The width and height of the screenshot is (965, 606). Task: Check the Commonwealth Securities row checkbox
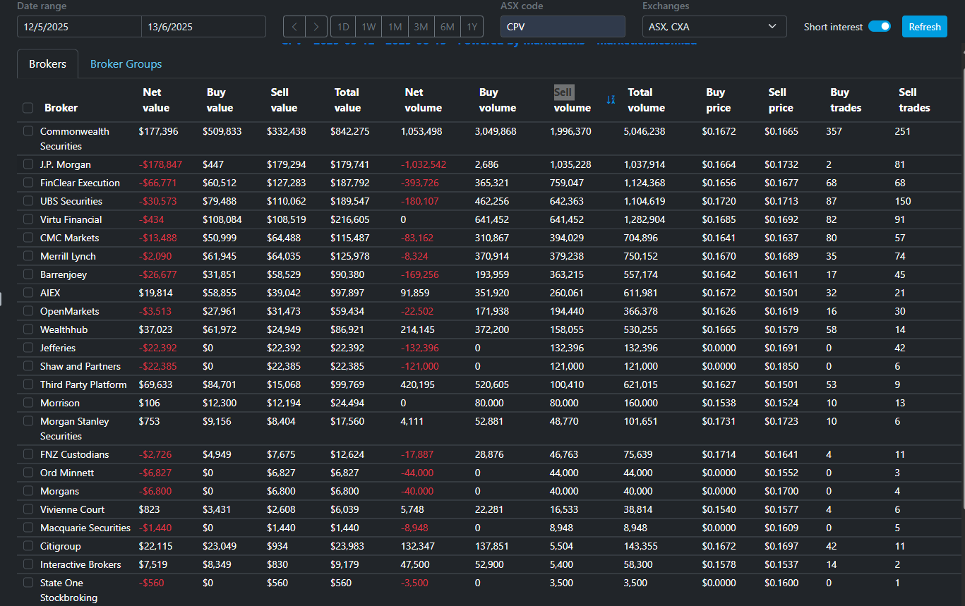click(x=28, y=131)
